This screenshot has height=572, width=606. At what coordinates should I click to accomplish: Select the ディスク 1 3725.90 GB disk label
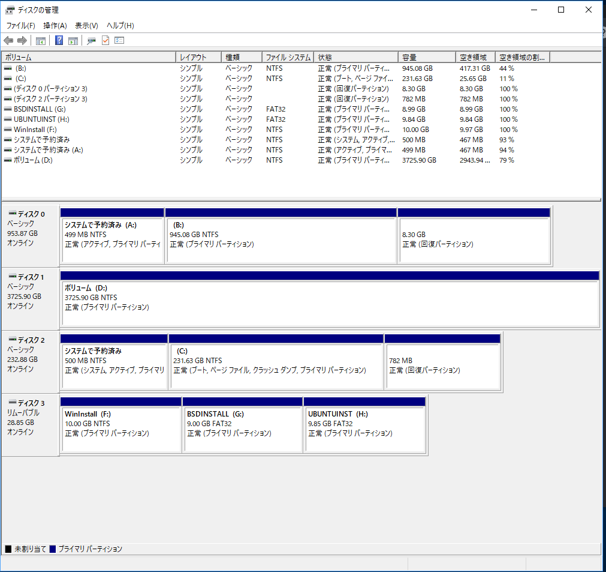coord(31,299)
